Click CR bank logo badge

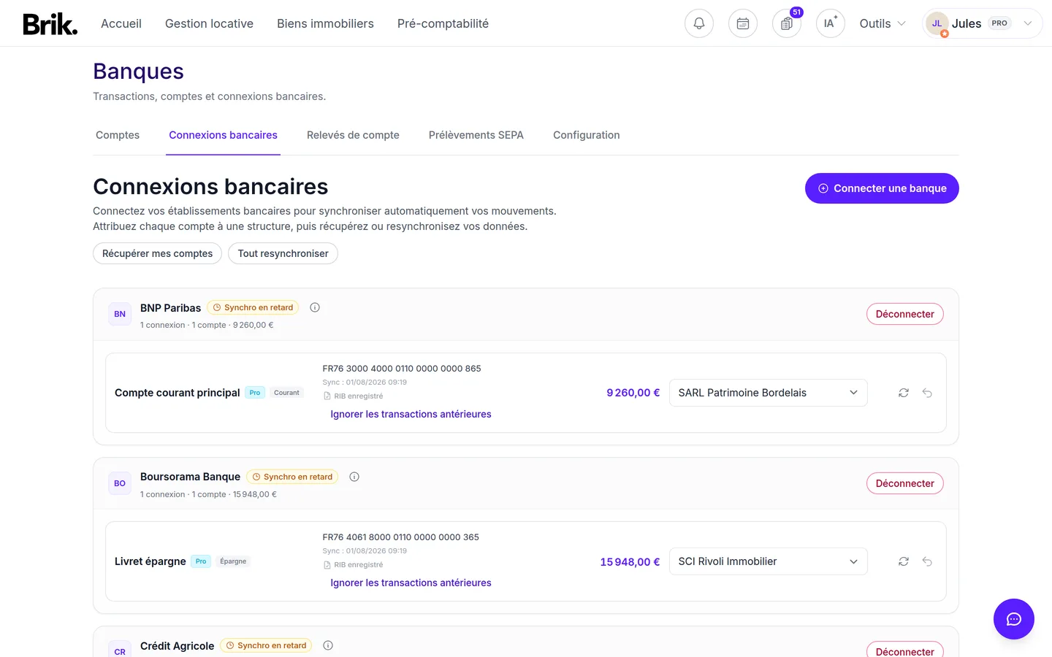tap(120, 650)
